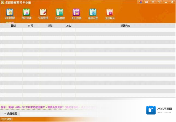Click the calendar icon in title bar
The image size is (176, 122).
pyautogui.click(x=147, y=2)
